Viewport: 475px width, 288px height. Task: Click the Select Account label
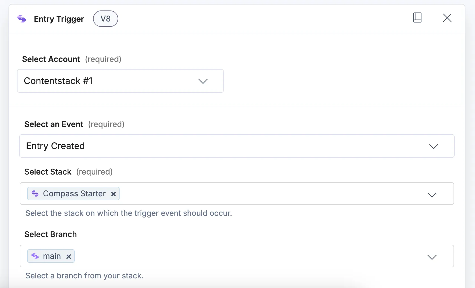point(51,59)
